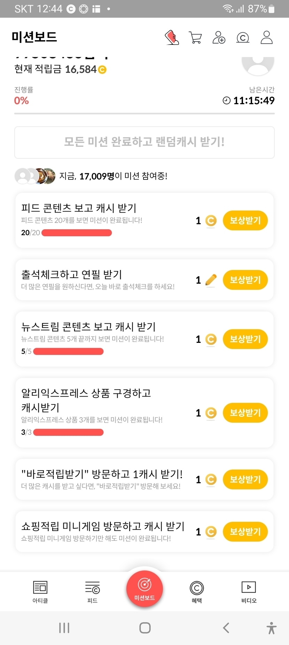Tap the gray profile avatar picture
Screen dimensions: 289x645
coord(258,65)
